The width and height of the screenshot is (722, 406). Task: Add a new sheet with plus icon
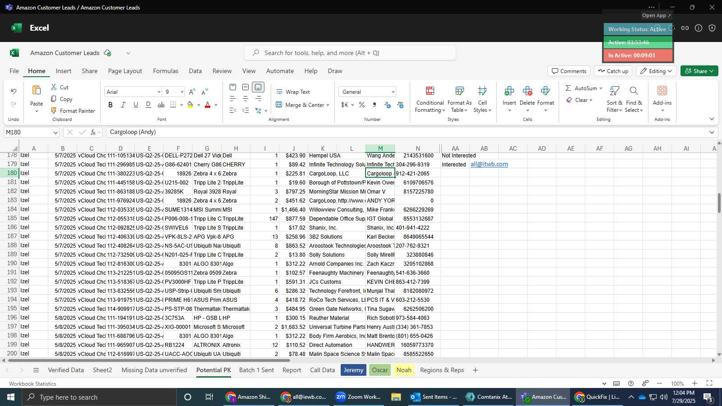(475, 370)
